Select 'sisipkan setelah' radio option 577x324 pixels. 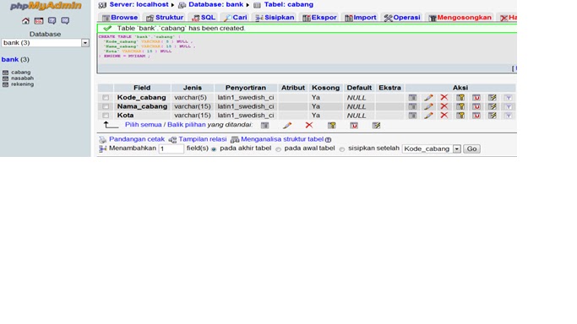[x=342, y=149]
